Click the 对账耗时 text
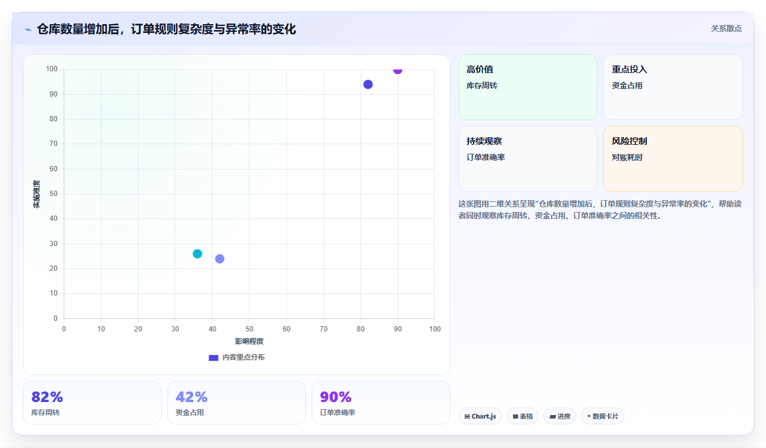The image size is (766, 448). tap(627, 158)
